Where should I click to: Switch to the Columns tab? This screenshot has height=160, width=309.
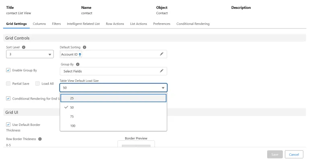pyautogui.click(x=39, y=24)
